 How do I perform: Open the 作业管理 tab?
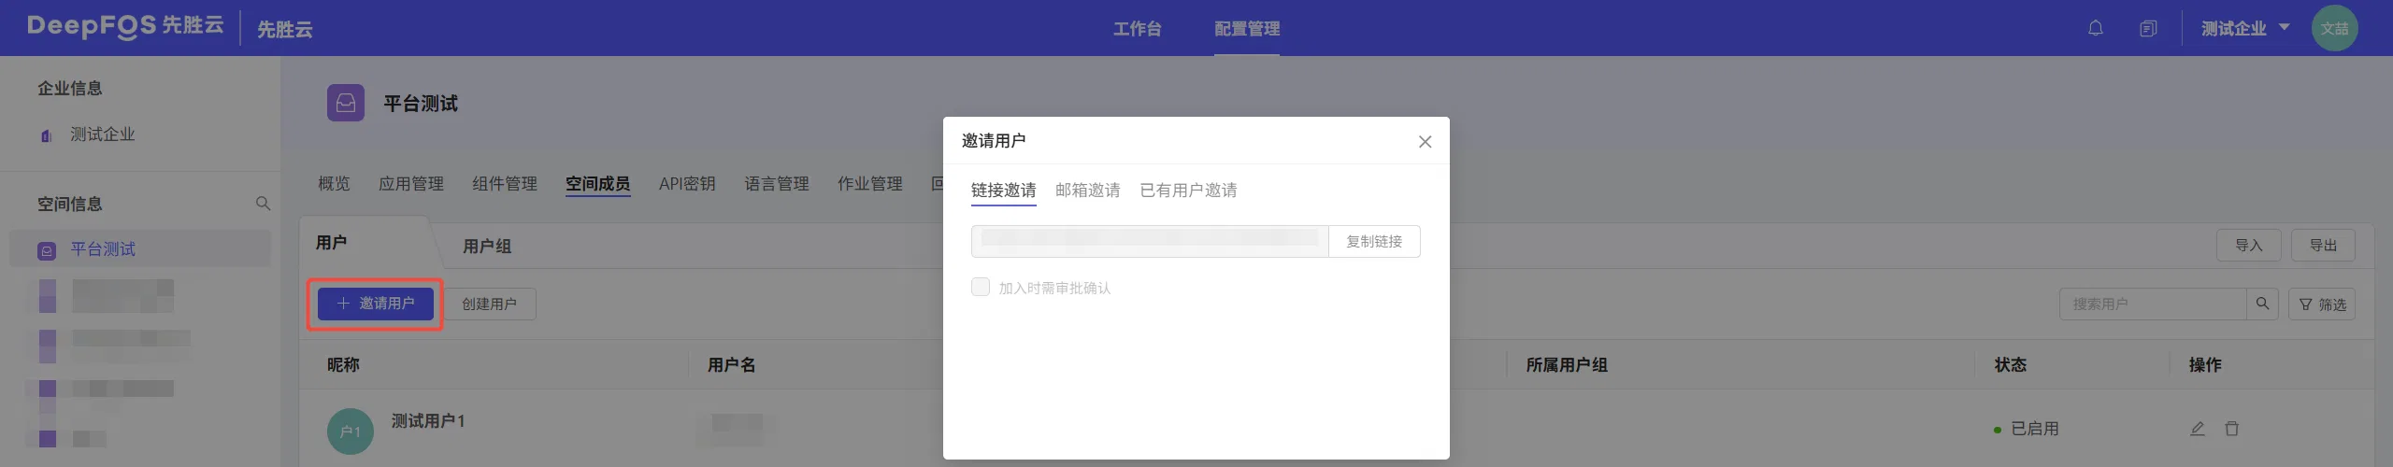click(869, 184)
